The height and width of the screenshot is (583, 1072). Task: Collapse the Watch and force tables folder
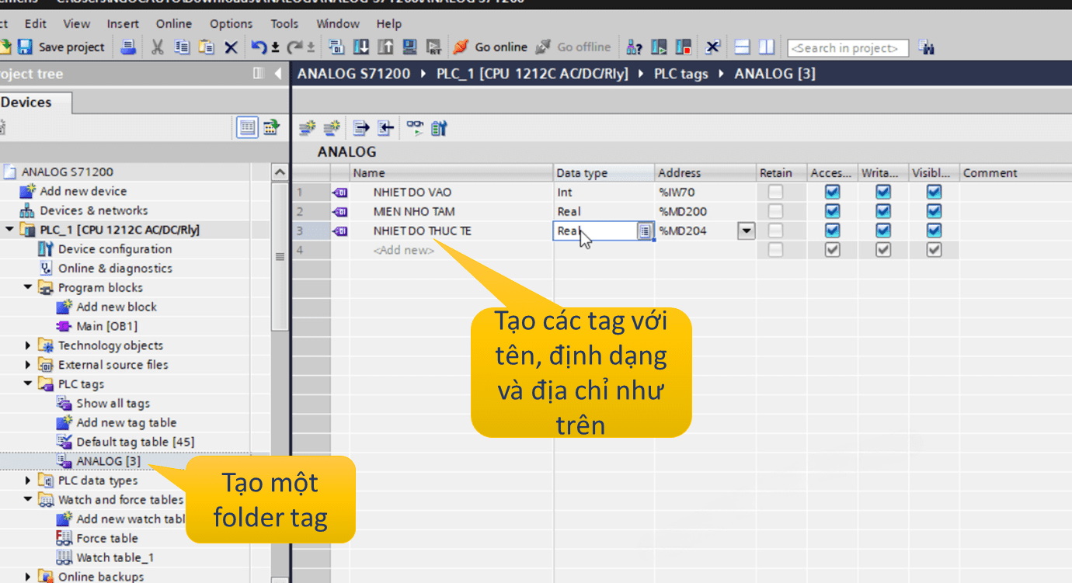(x=28, y=500)
